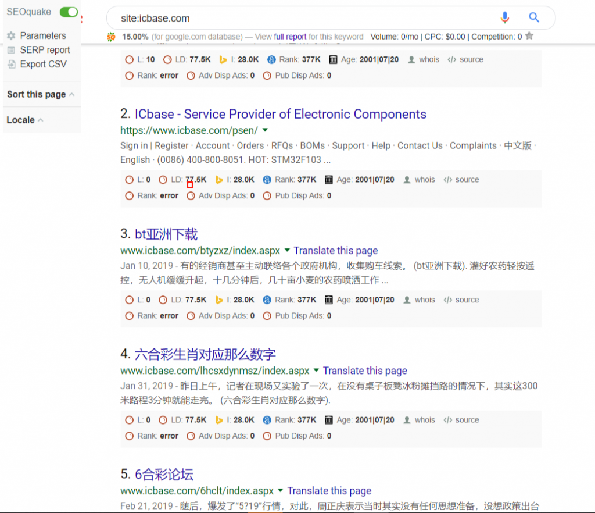Open the full report link for this keyword
The width and height of the screenshot is (595, 513).
coord(289,36)
